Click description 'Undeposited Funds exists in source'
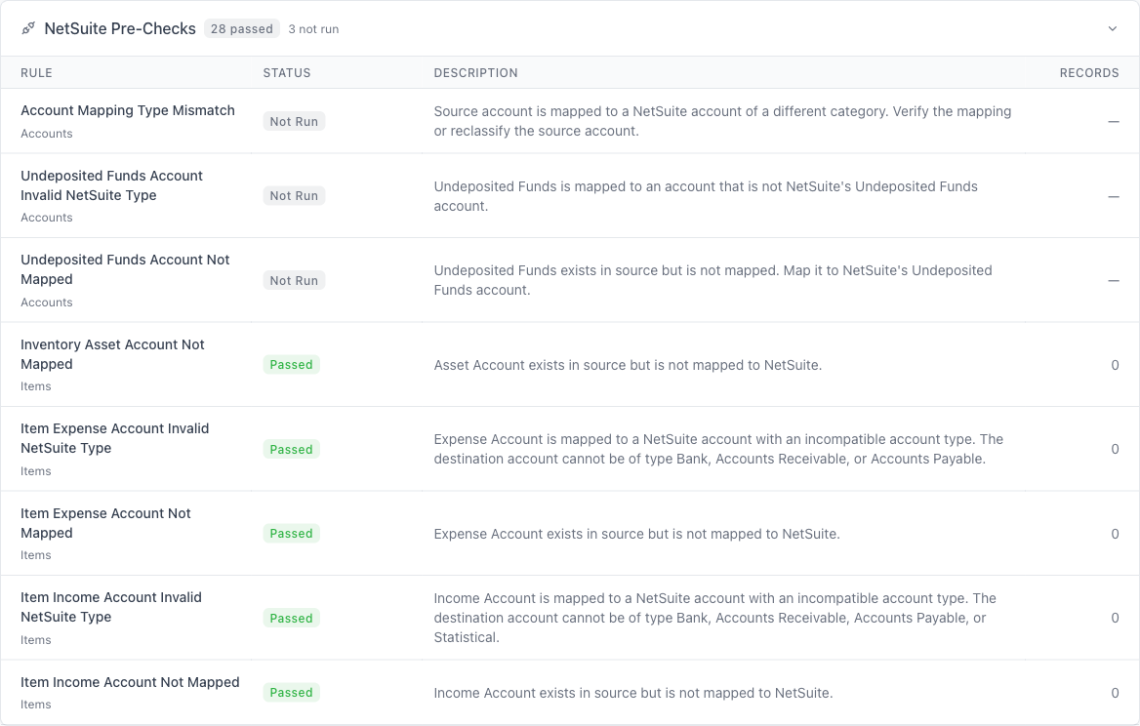The image size is (1140, 726). (713, 280)
